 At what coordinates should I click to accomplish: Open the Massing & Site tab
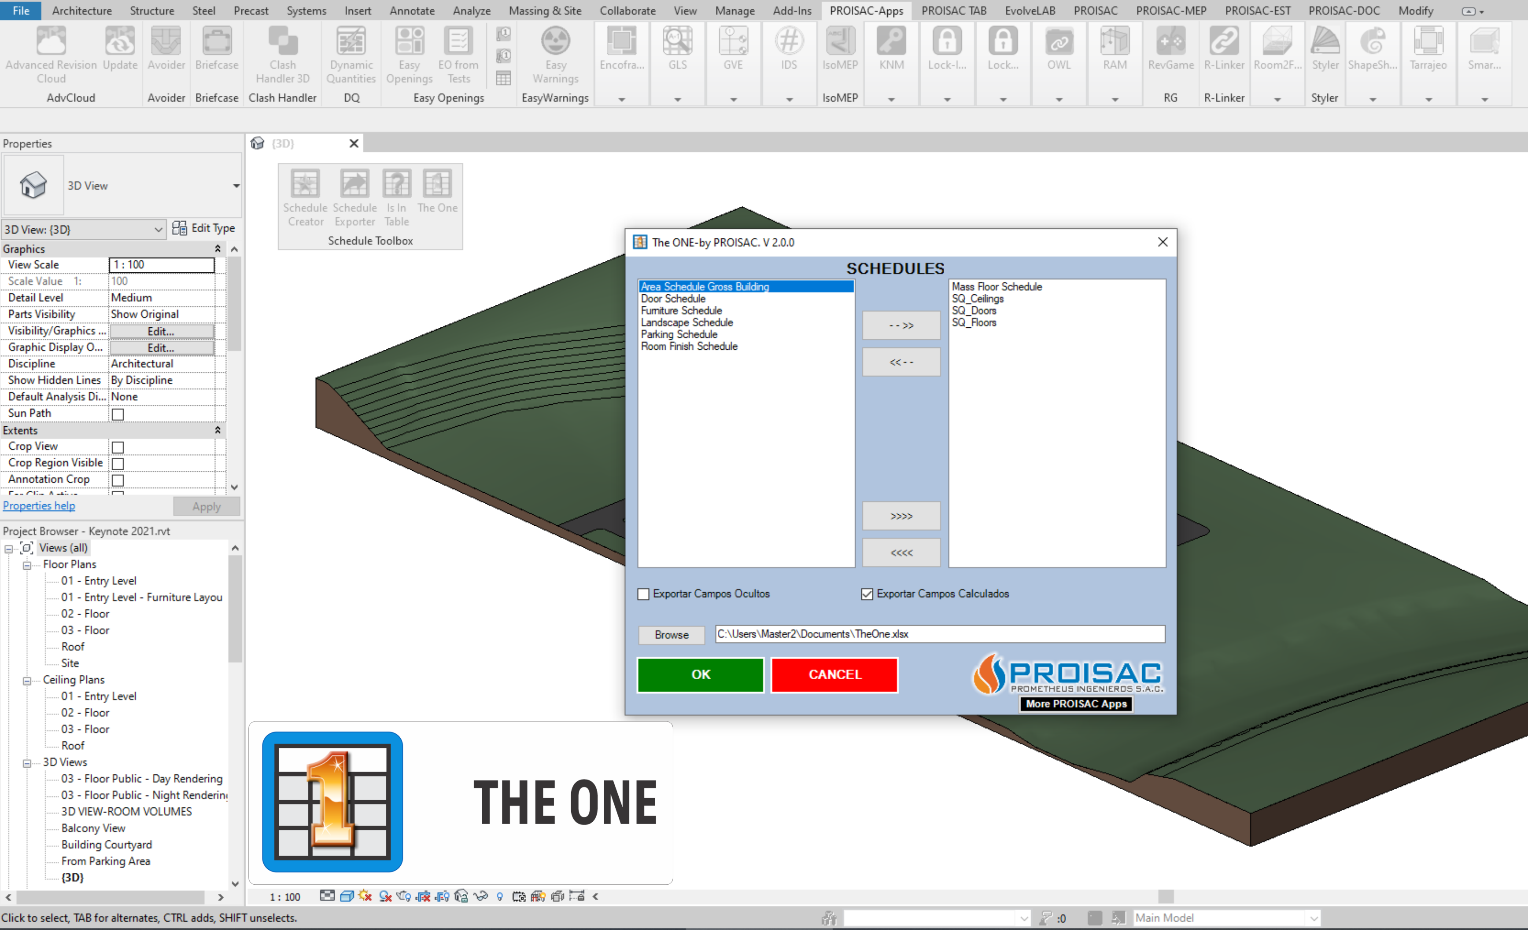pyautogui.click(x=544, y=11)
